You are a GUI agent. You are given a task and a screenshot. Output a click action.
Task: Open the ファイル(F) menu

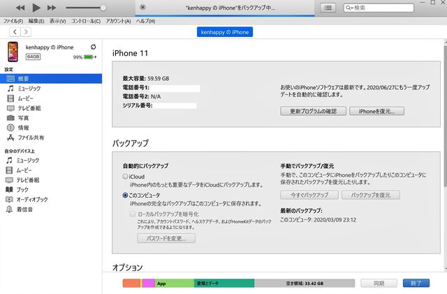[x=13, y=21]
